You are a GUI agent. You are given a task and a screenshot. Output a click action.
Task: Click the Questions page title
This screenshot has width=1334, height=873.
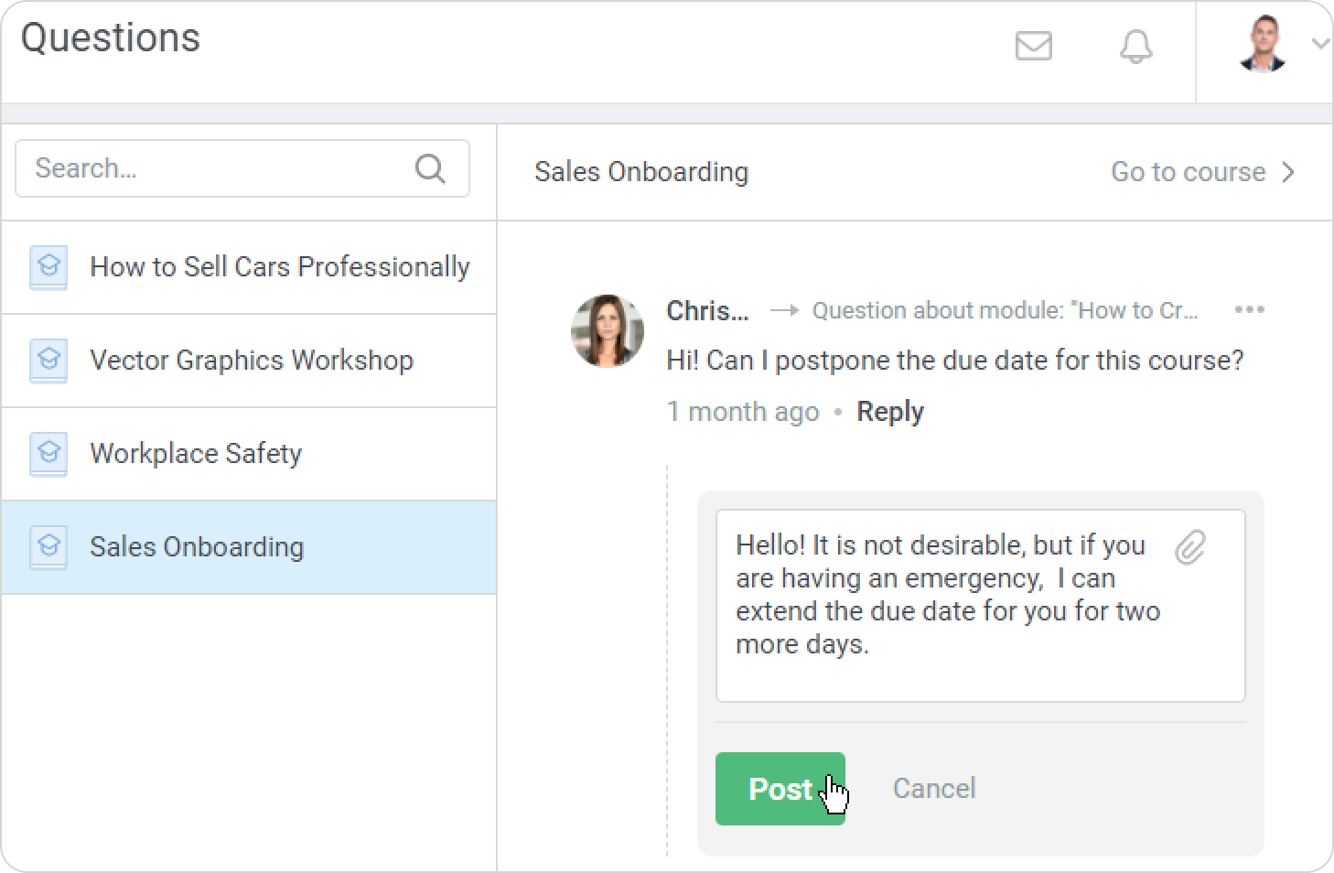110,38
